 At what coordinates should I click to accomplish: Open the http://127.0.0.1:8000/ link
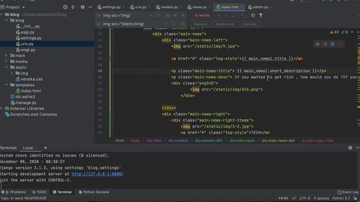[97, 174]
